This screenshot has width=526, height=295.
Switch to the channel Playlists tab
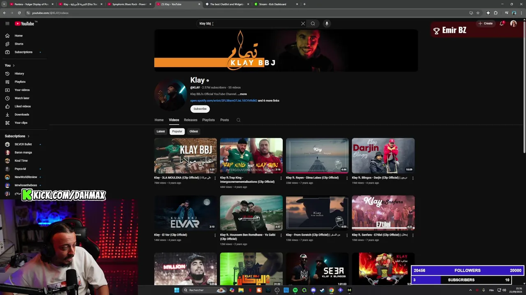[x=208, y=120]
